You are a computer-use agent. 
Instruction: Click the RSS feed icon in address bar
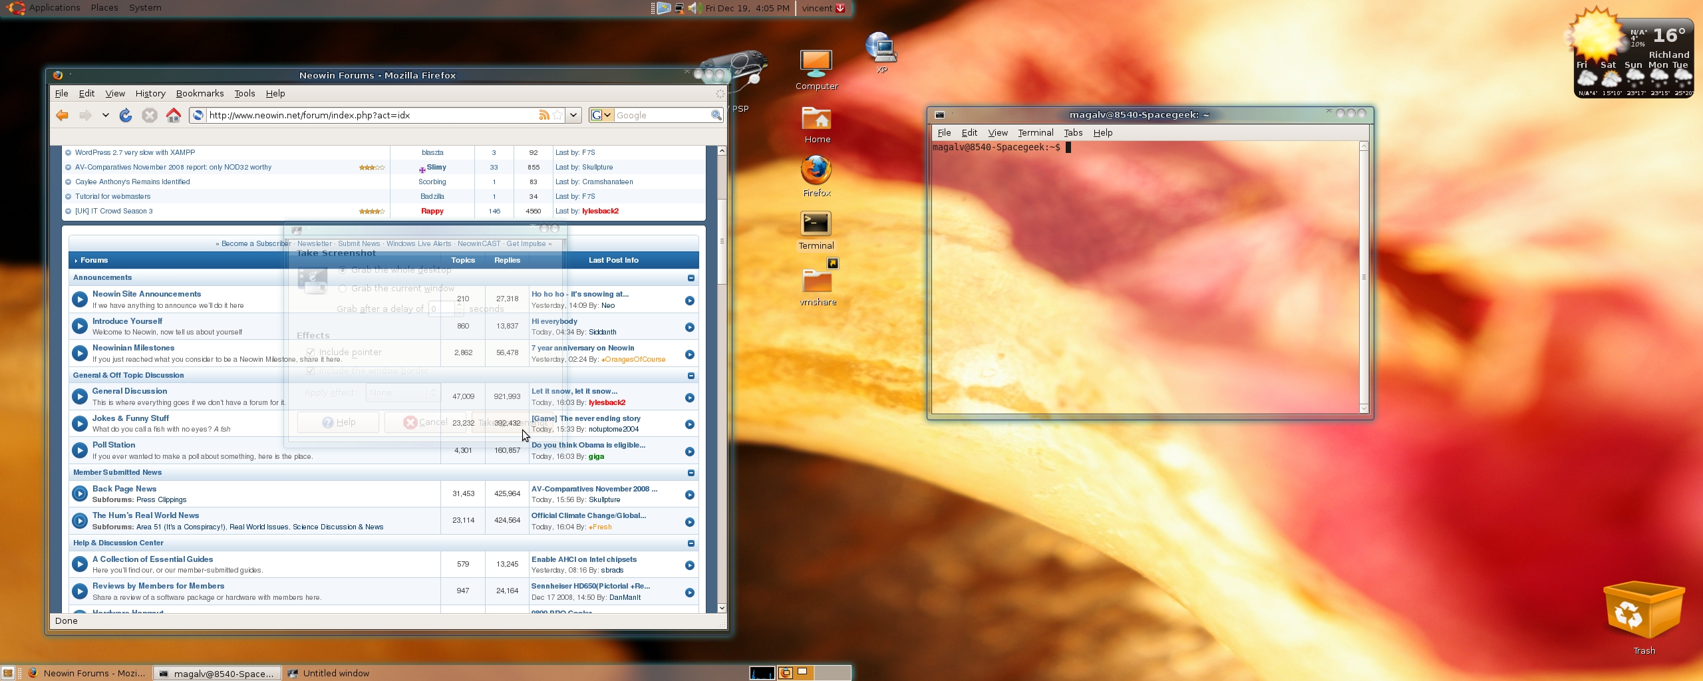tap(544, 115)
